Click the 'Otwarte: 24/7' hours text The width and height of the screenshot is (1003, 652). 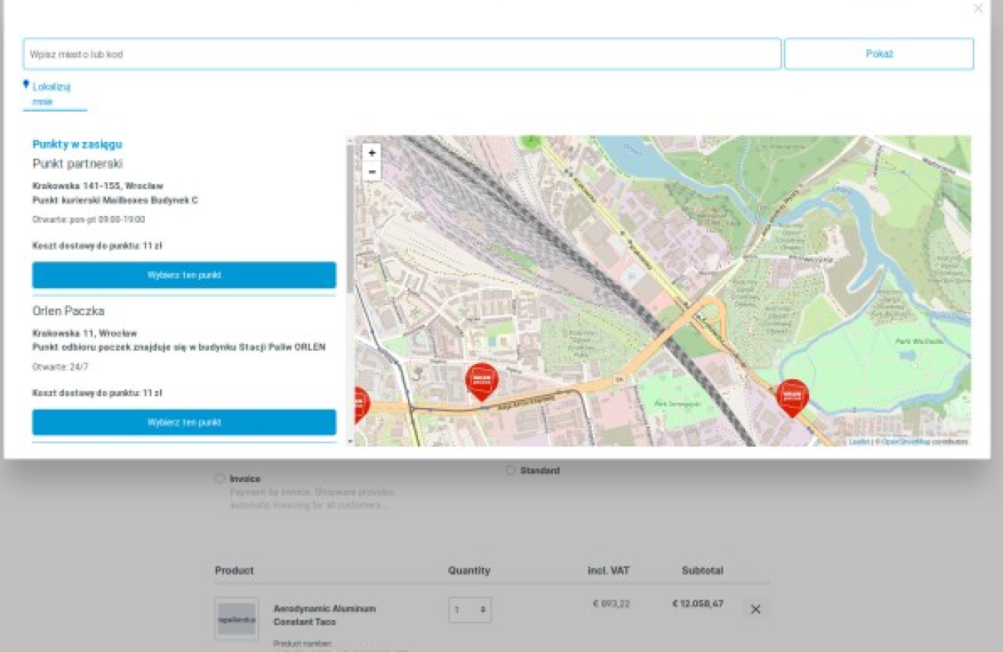coord(61,367)
